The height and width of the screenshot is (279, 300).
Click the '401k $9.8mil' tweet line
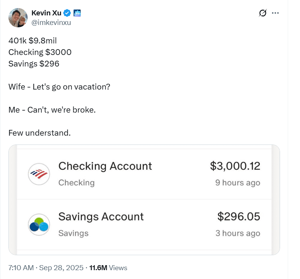click(33, 41)
